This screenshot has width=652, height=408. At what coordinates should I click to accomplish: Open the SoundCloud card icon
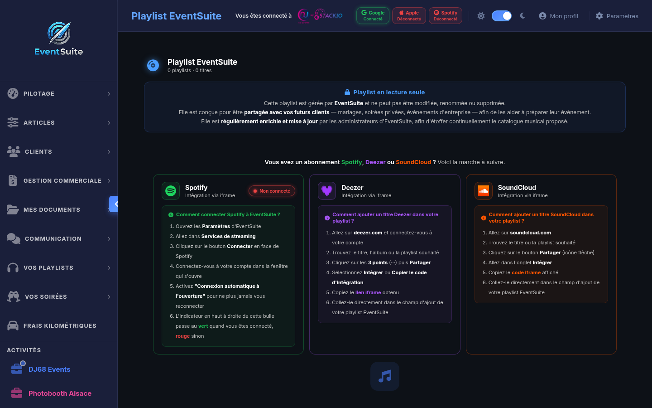[483, 191]
